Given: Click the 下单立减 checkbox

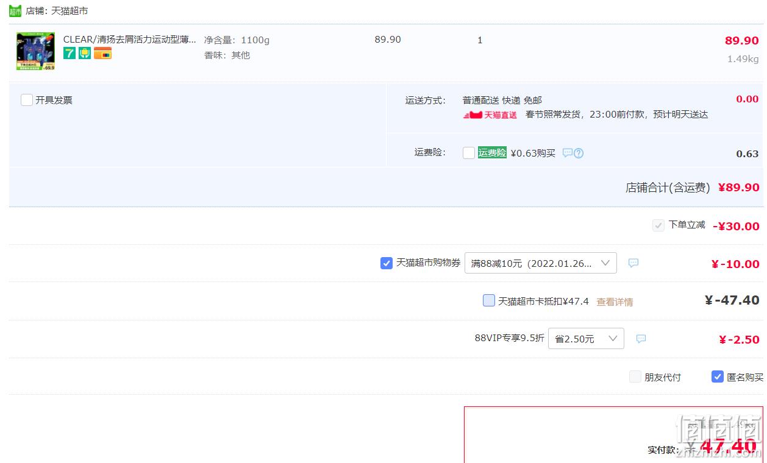Looking at the screenshot, I should click(x=658, y=225).
